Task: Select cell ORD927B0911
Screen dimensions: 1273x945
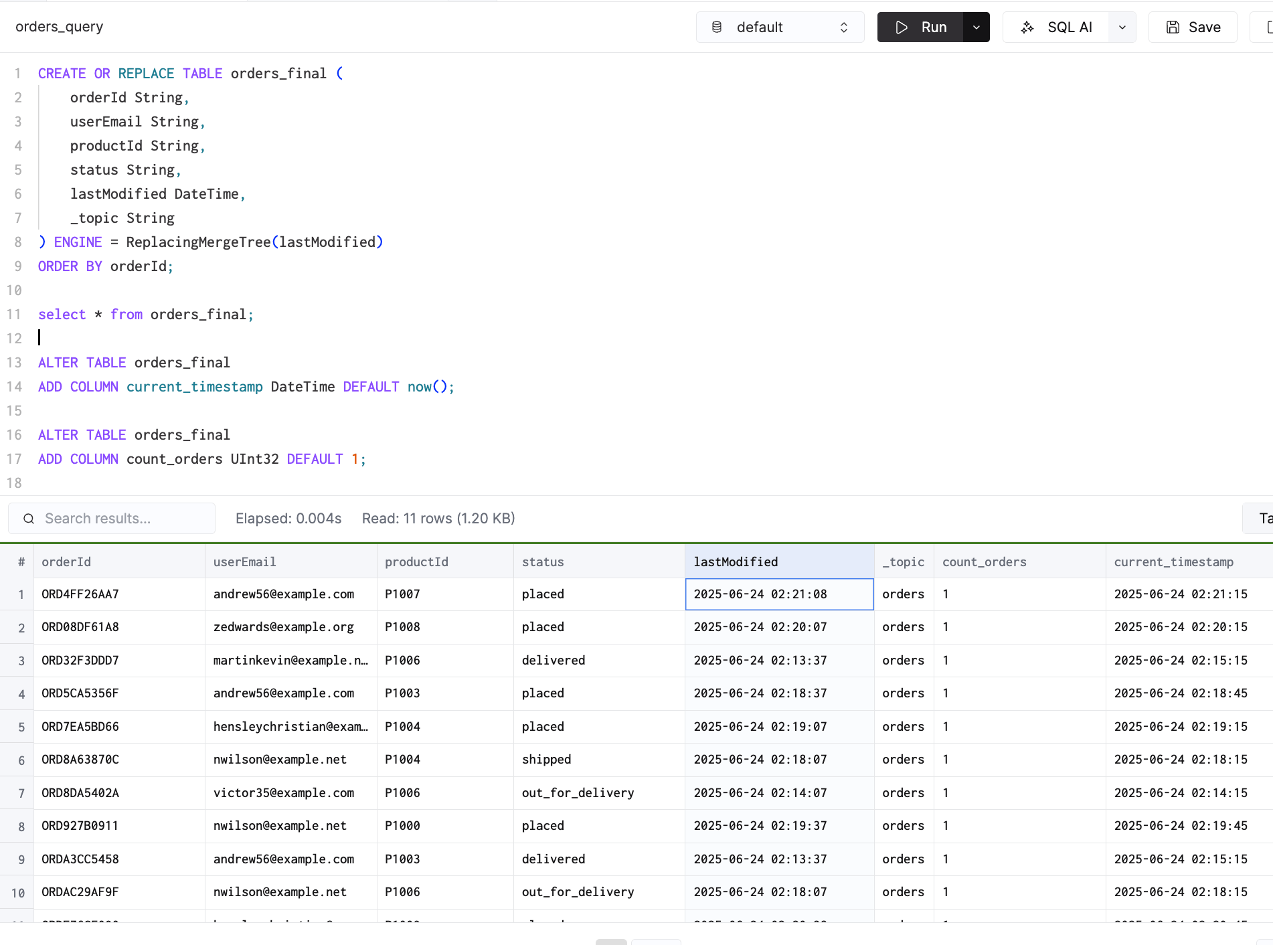Action: pyautogui.click(x=119, y=826)
